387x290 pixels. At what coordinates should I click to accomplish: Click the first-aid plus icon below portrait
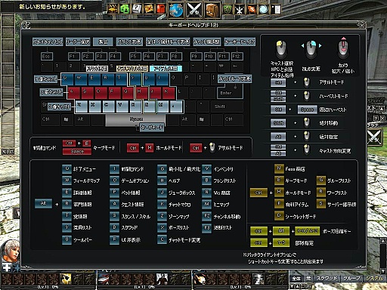pos(7,267)
